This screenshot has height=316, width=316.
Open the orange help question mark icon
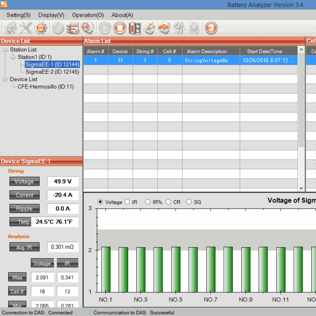tap(211, 28)
